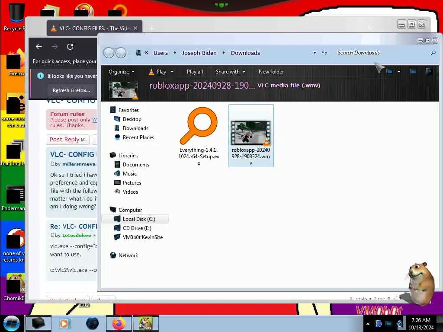This screenshot has height=332, width=443.
Task: Open the Videos library
Action: [130, 192]
